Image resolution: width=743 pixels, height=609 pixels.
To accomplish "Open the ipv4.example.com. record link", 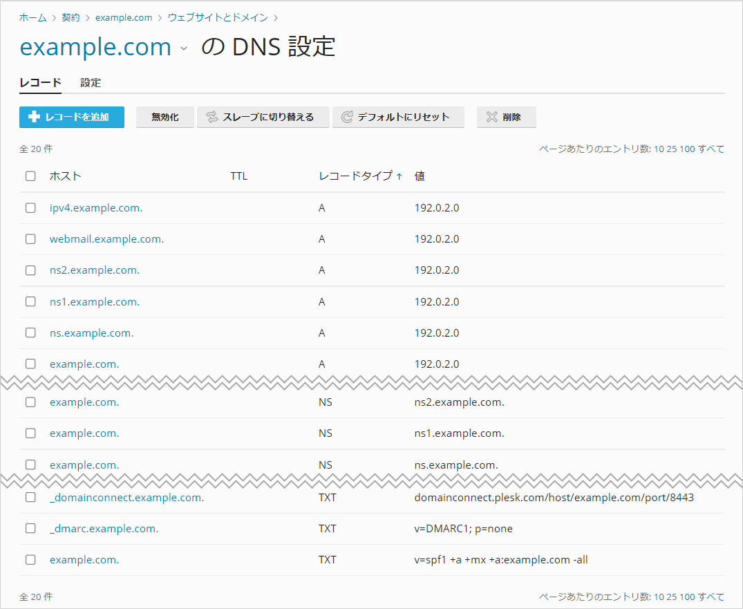I will 96,207.
